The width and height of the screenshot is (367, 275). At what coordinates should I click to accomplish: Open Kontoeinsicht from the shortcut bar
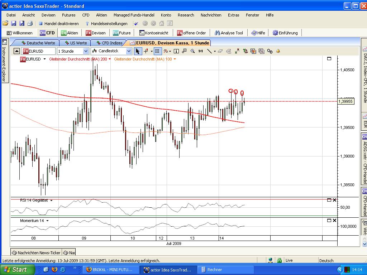pos(154,33)
